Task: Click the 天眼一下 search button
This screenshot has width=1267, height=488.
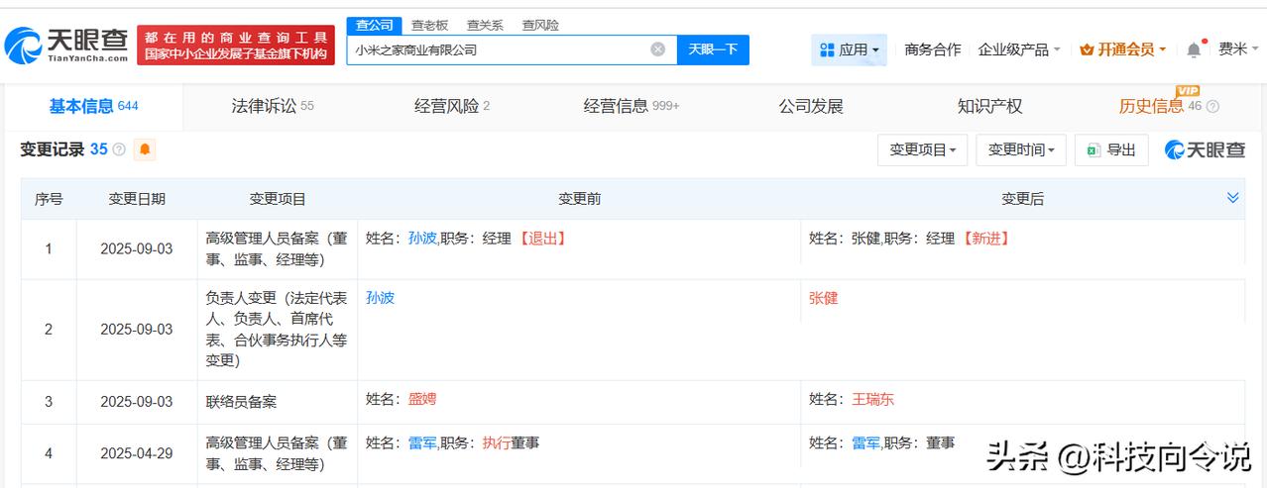Action: click(713, 49)
